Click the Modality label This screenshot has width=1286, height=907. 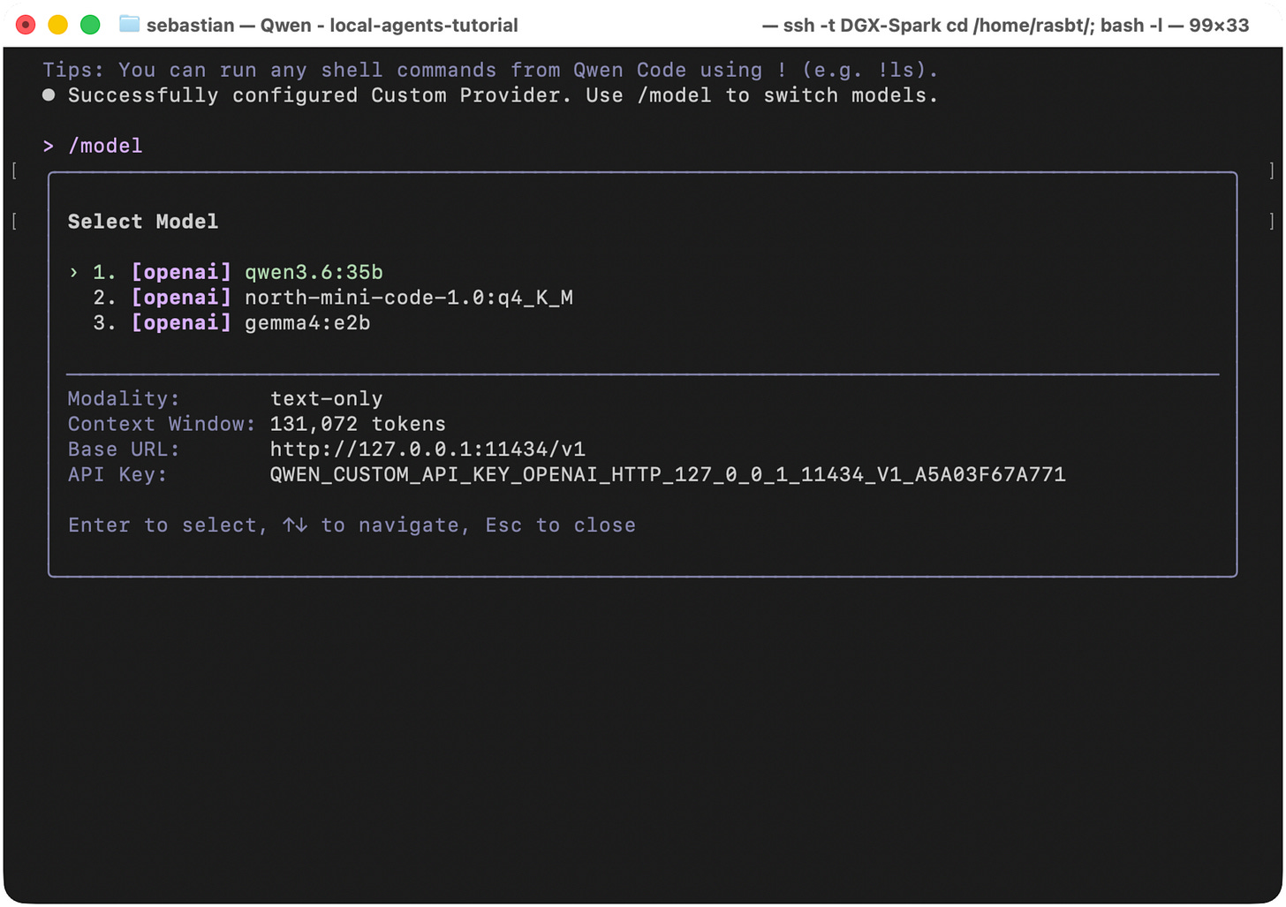click(124, 399)
